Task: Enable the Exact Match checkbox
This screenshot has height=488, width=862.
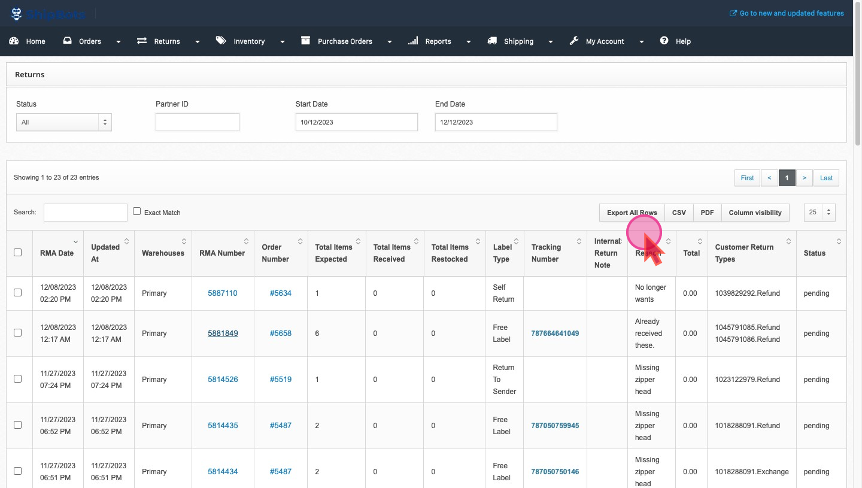Action: coord(137,211)
